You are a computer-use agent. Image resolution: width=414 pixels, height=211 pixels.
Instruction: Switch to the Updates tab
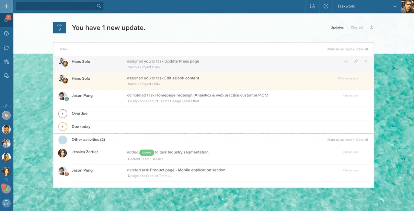click(x=337, y=28)
